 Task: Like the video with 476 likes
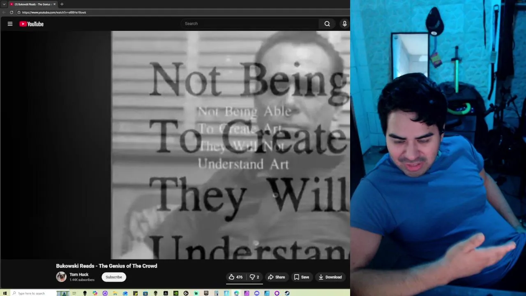(235, 277)
